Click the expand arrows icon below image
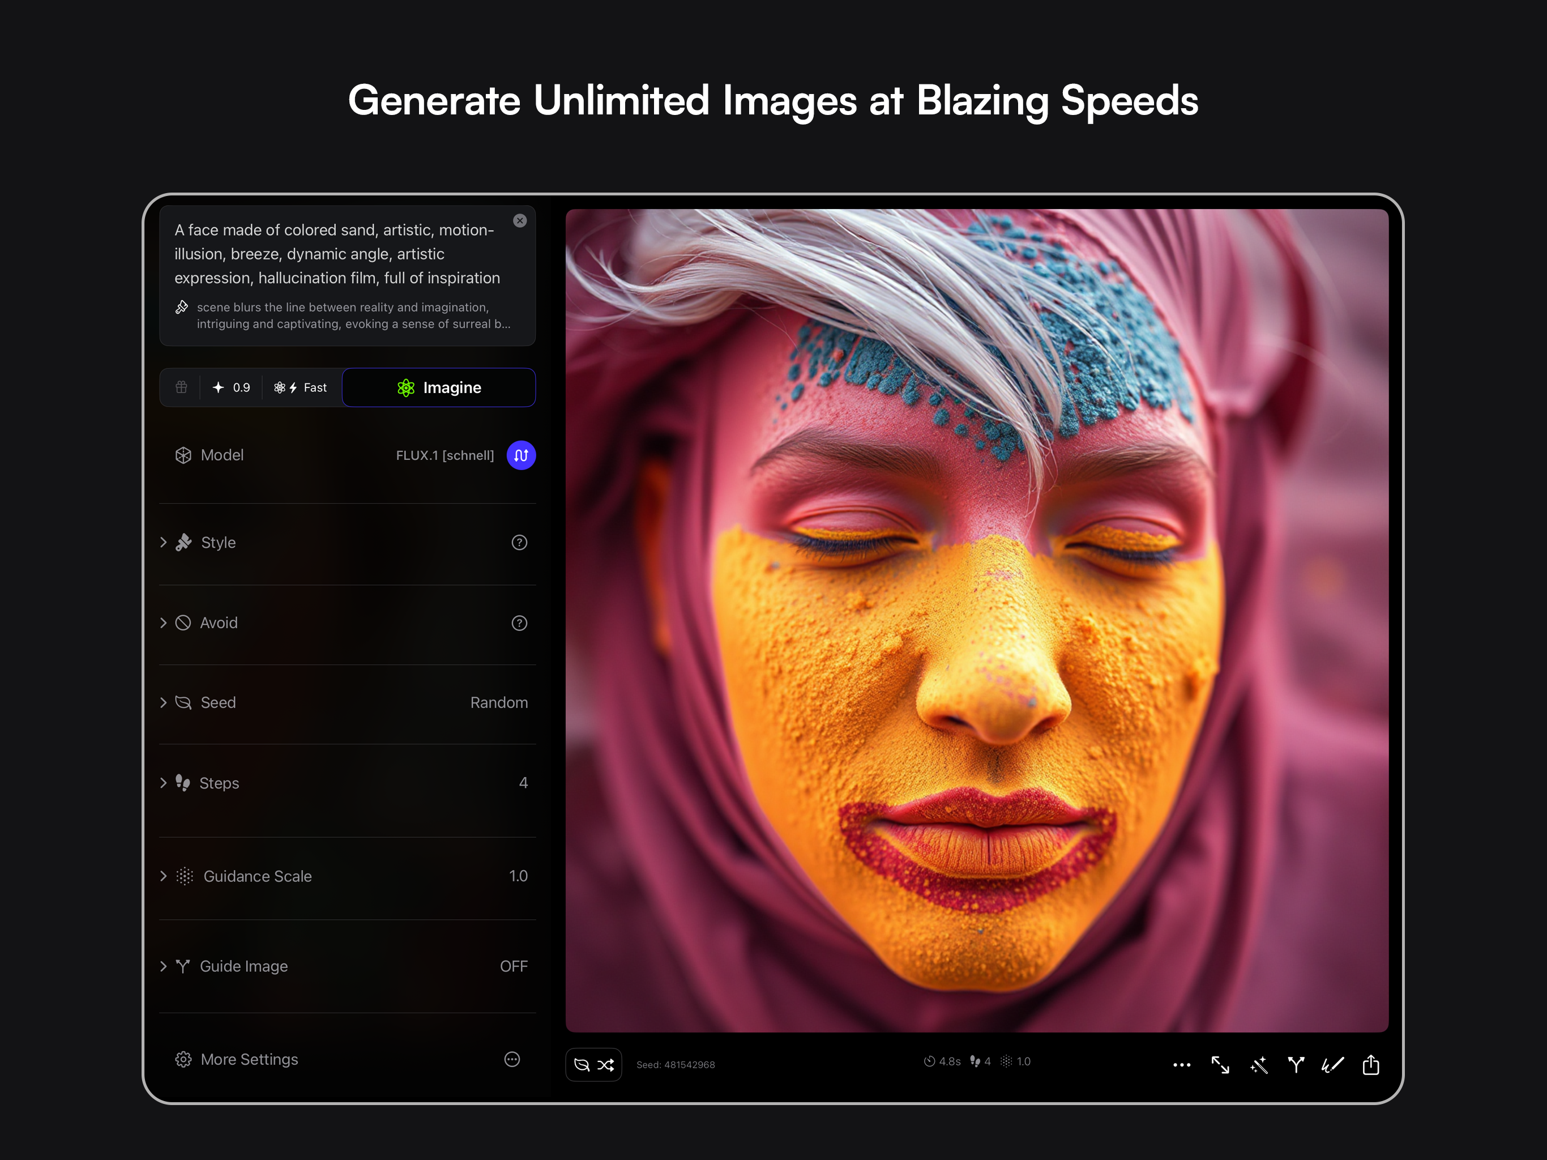Screen dimensions: 1547x1160 1220,1065
